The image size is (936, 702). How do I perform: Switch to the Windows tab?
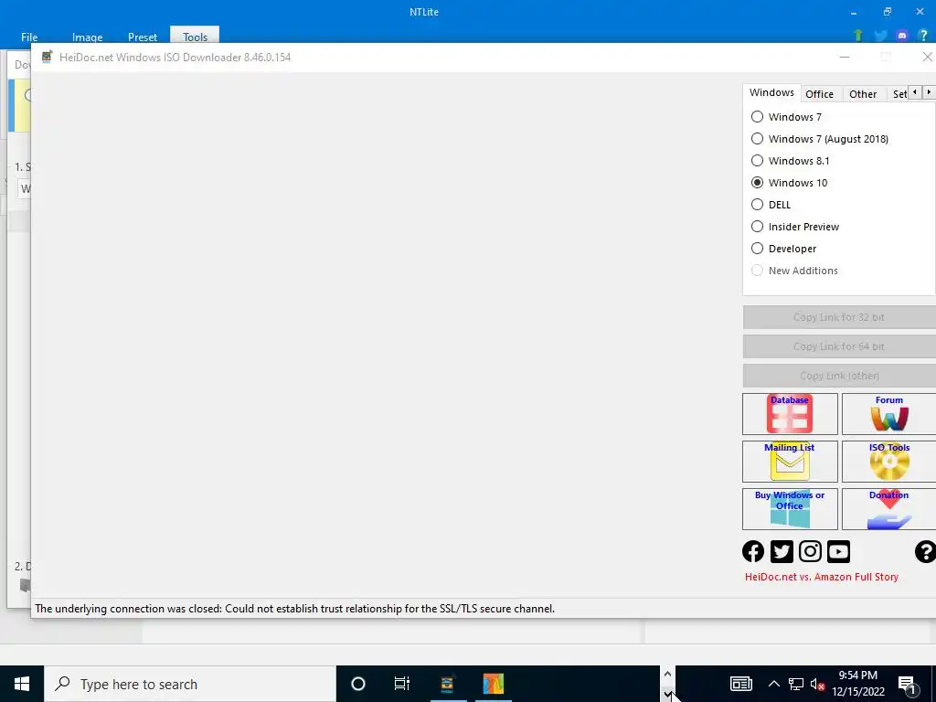coord(771,92)
